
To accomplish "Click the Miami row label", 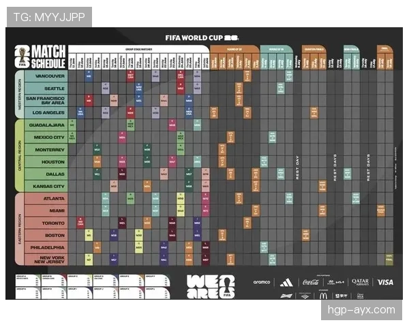I will click(x=46, y=211).
